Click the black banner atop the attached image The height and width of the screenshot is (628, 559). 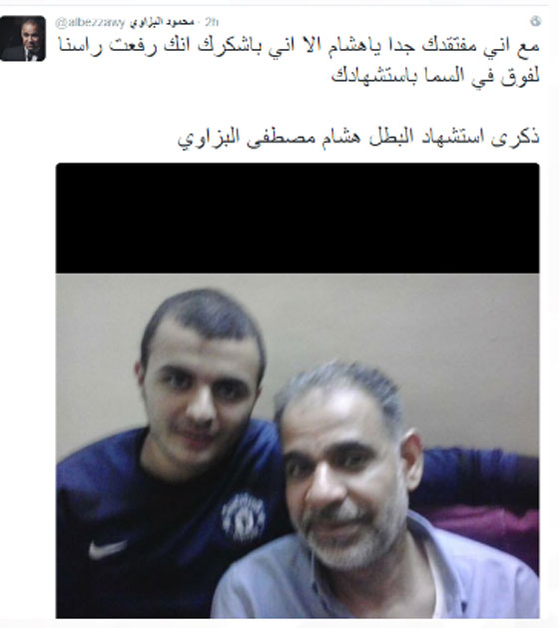tap(297, 219)
